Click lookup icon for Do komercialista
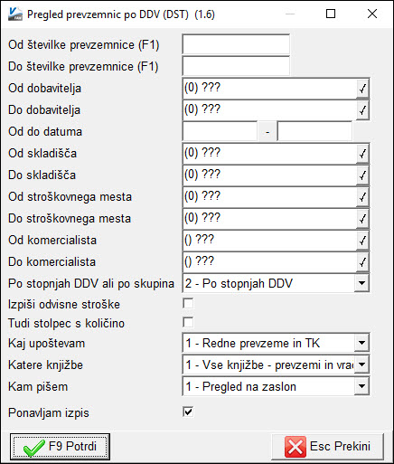 pyautogui.click(x=362, y=262)
